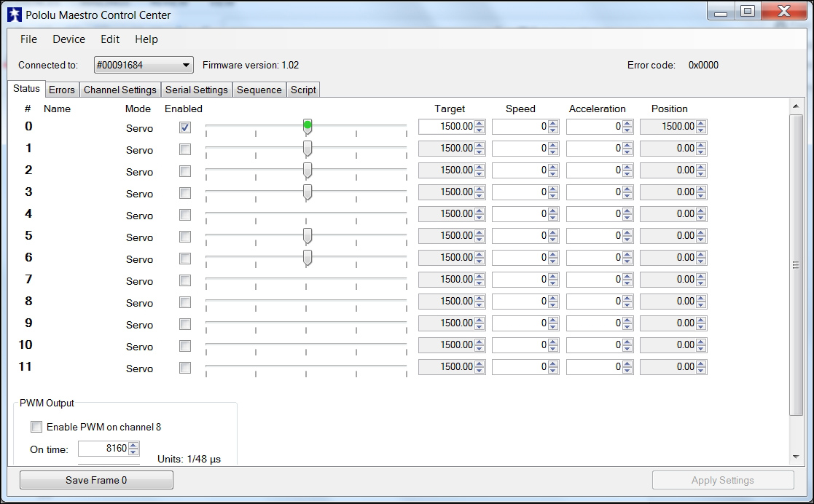Check the Enabled box for channel 10

click(185, 346)
